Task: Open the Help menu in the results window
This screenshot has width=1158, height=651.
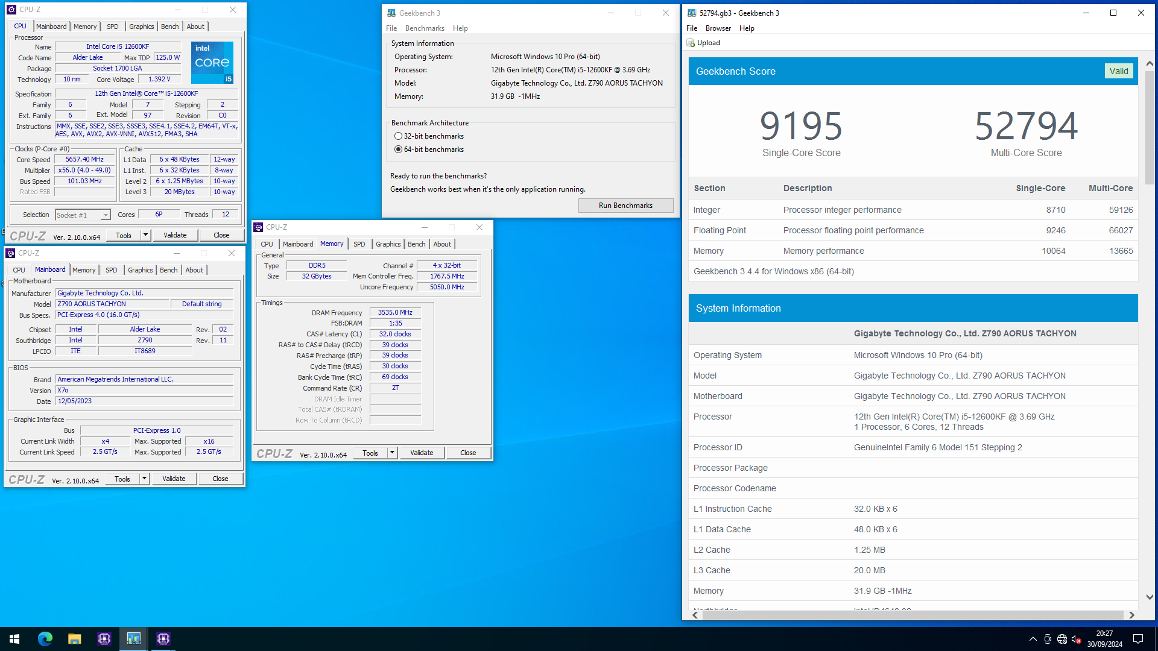Action: click(747, 28)
